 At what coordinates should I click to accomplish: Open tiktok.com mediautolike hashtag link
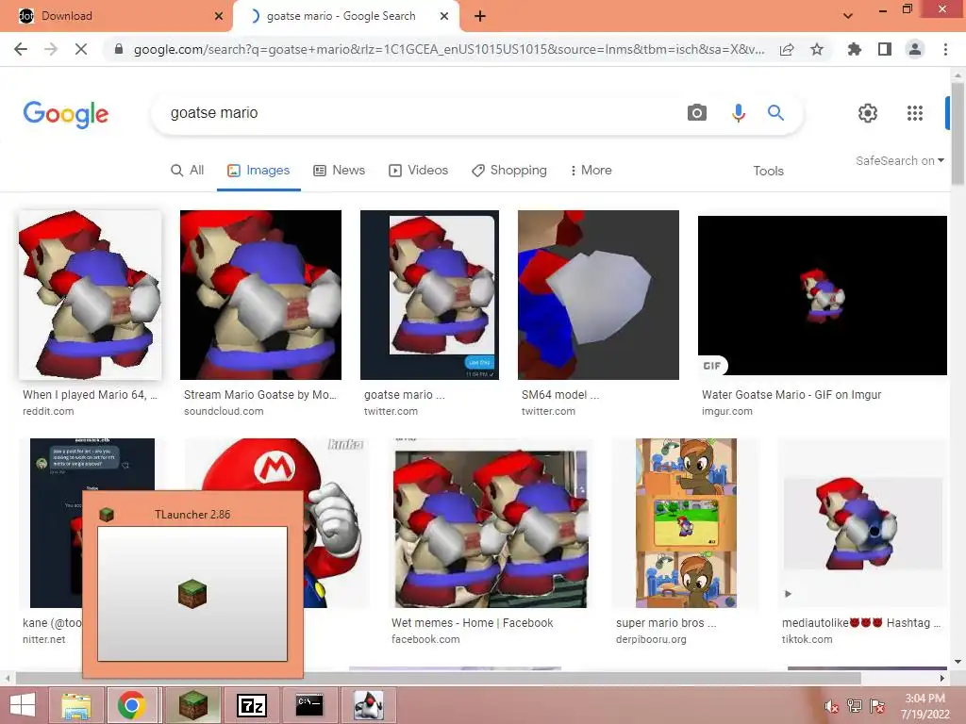click(x=860, y=623)
